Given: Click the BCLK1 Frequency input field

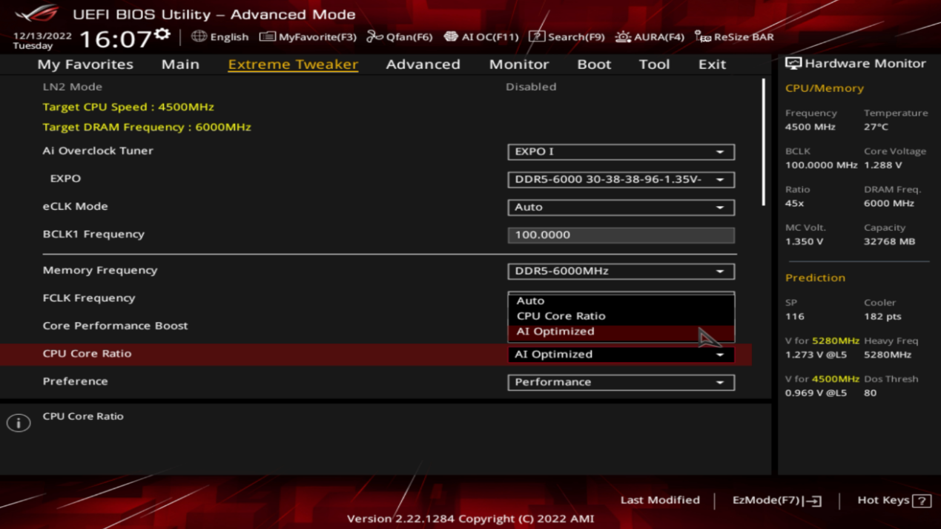Looking at the screenshot, I should pos(621,234).
